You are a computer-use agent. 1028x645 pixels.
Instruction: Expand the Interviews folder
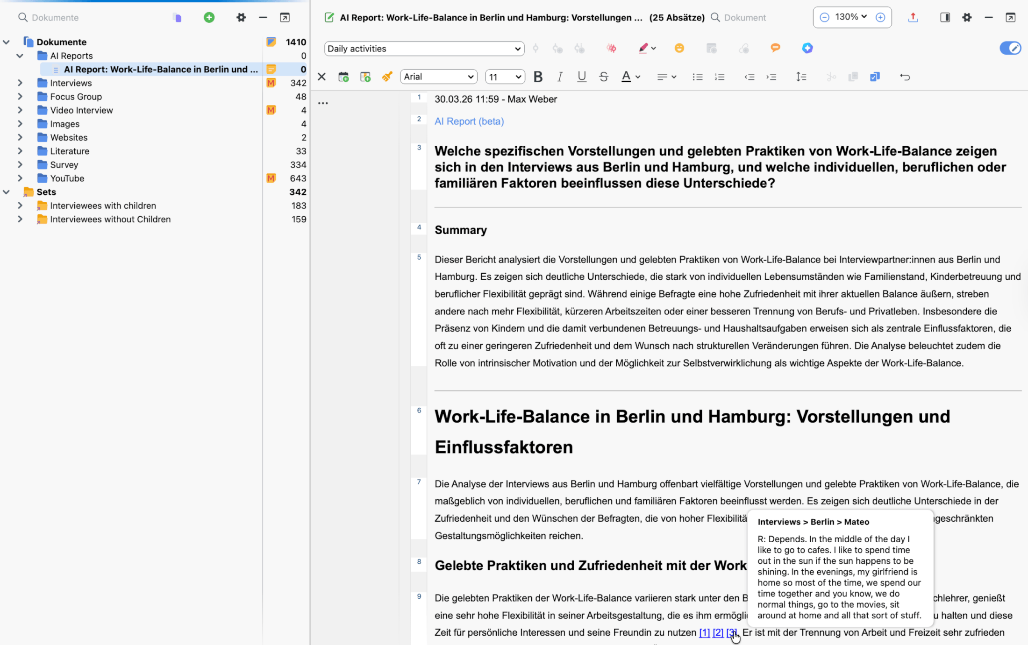tap(20, 83)
